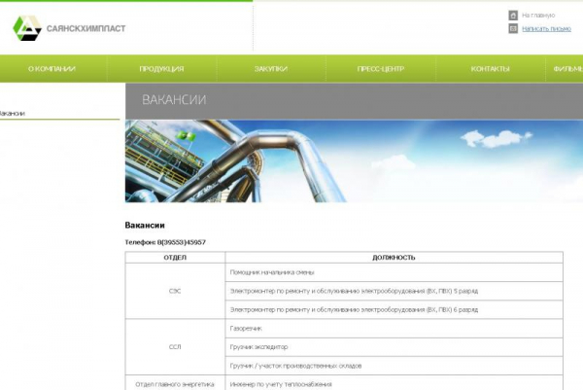Image resolution: width=583 pixels, height=390 pixels.
Task: Click the ДОЛЖНОСТЬ column header
Action: point(394,258)
